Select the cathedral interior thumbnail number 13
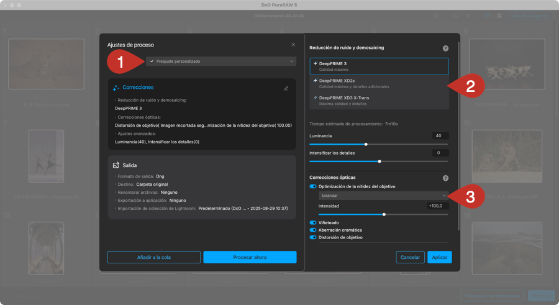Screen dimensions: 559x305 (x=47, y=248)
